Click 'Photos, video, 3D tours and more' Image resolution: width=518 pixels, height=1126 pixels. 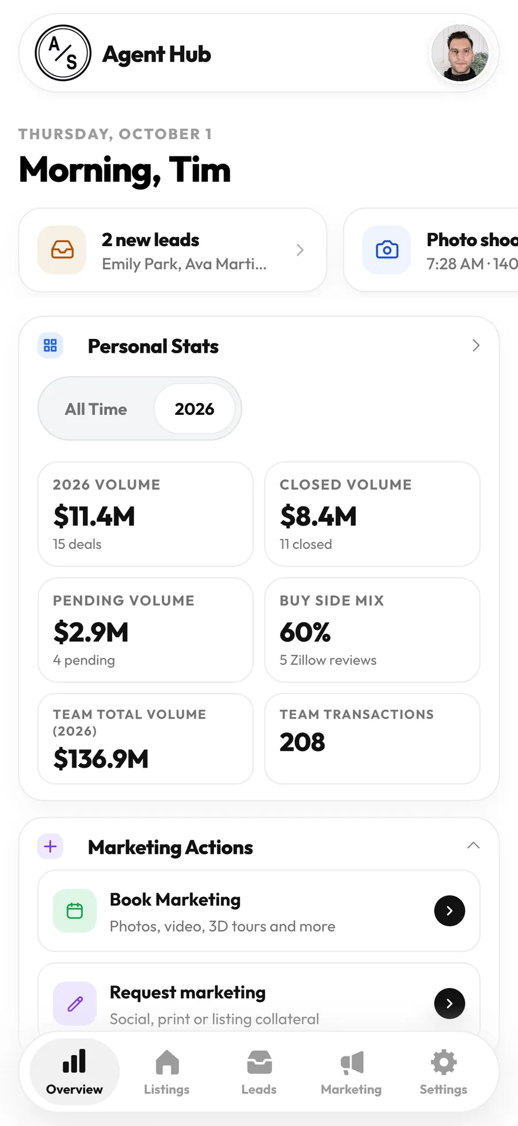(223, 926)
